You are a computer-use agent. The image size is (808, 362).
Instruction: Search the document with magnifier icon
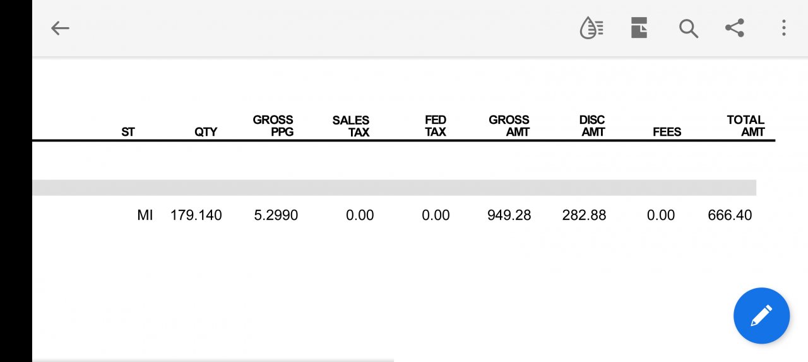pyautogui.click(x=688, y=28)
